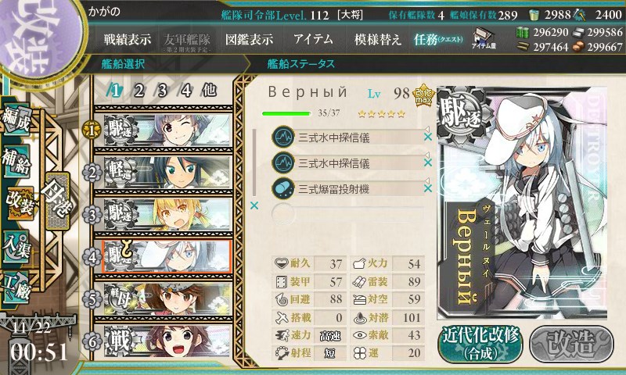Viewport: 626px width, 375px height.
Task: Click the 近代化改修 modernization button
Action: [x=480, y=344]
